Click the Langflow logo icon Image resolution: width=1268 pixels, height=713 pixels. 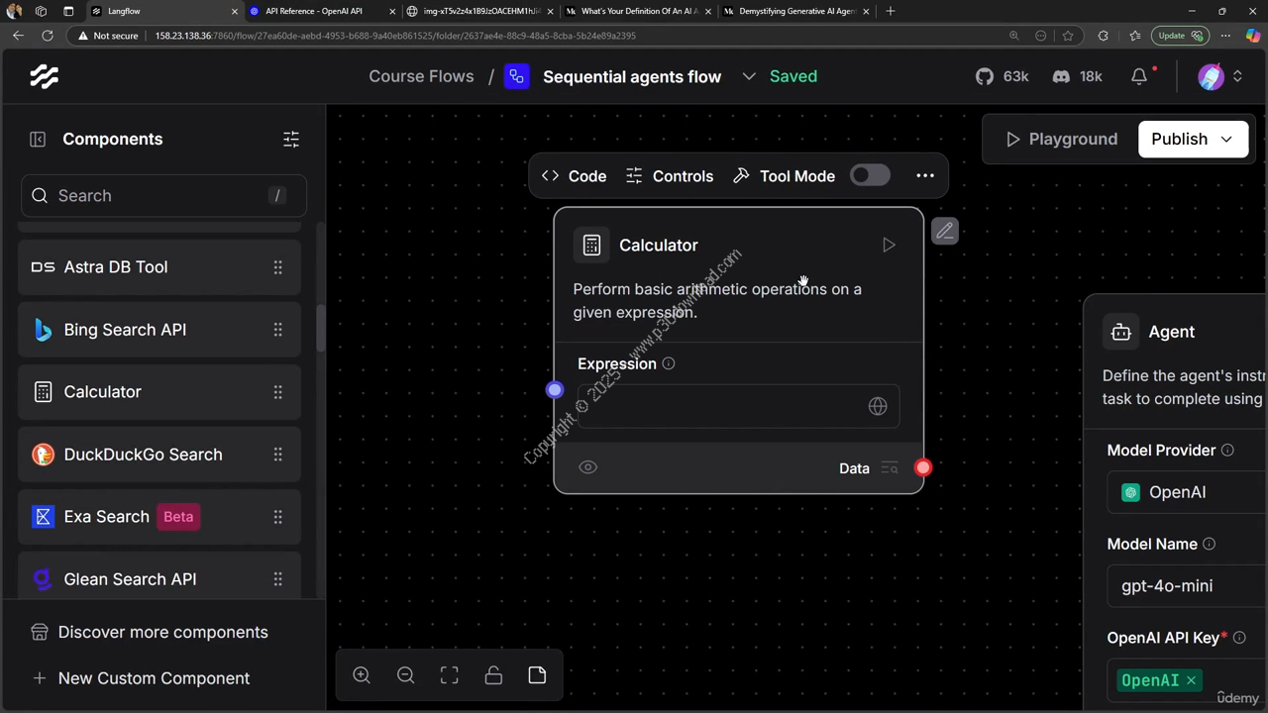(x=45, y=76)
